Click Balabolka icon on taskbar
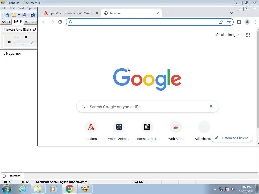This screenshot has width=259, height=194. click(85, 189)
